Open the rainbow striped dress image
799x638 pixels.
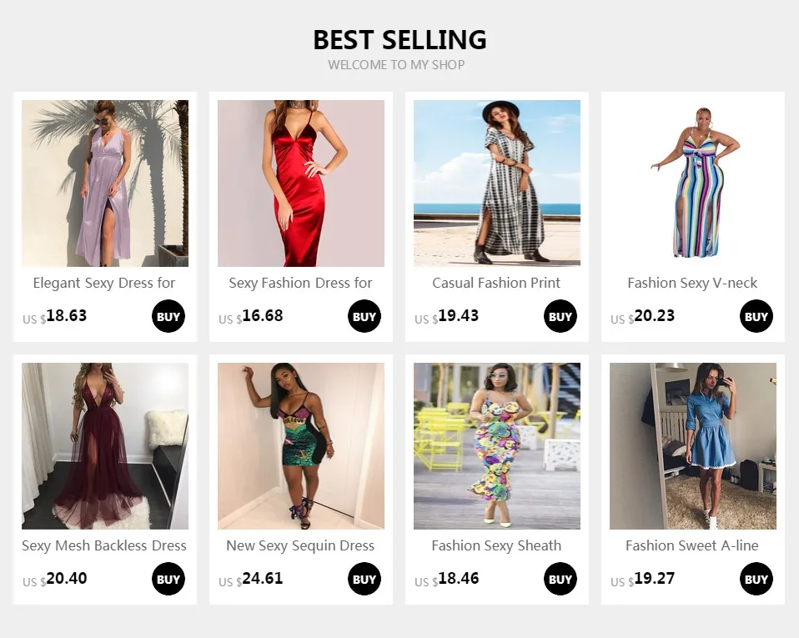coord(693,183)
